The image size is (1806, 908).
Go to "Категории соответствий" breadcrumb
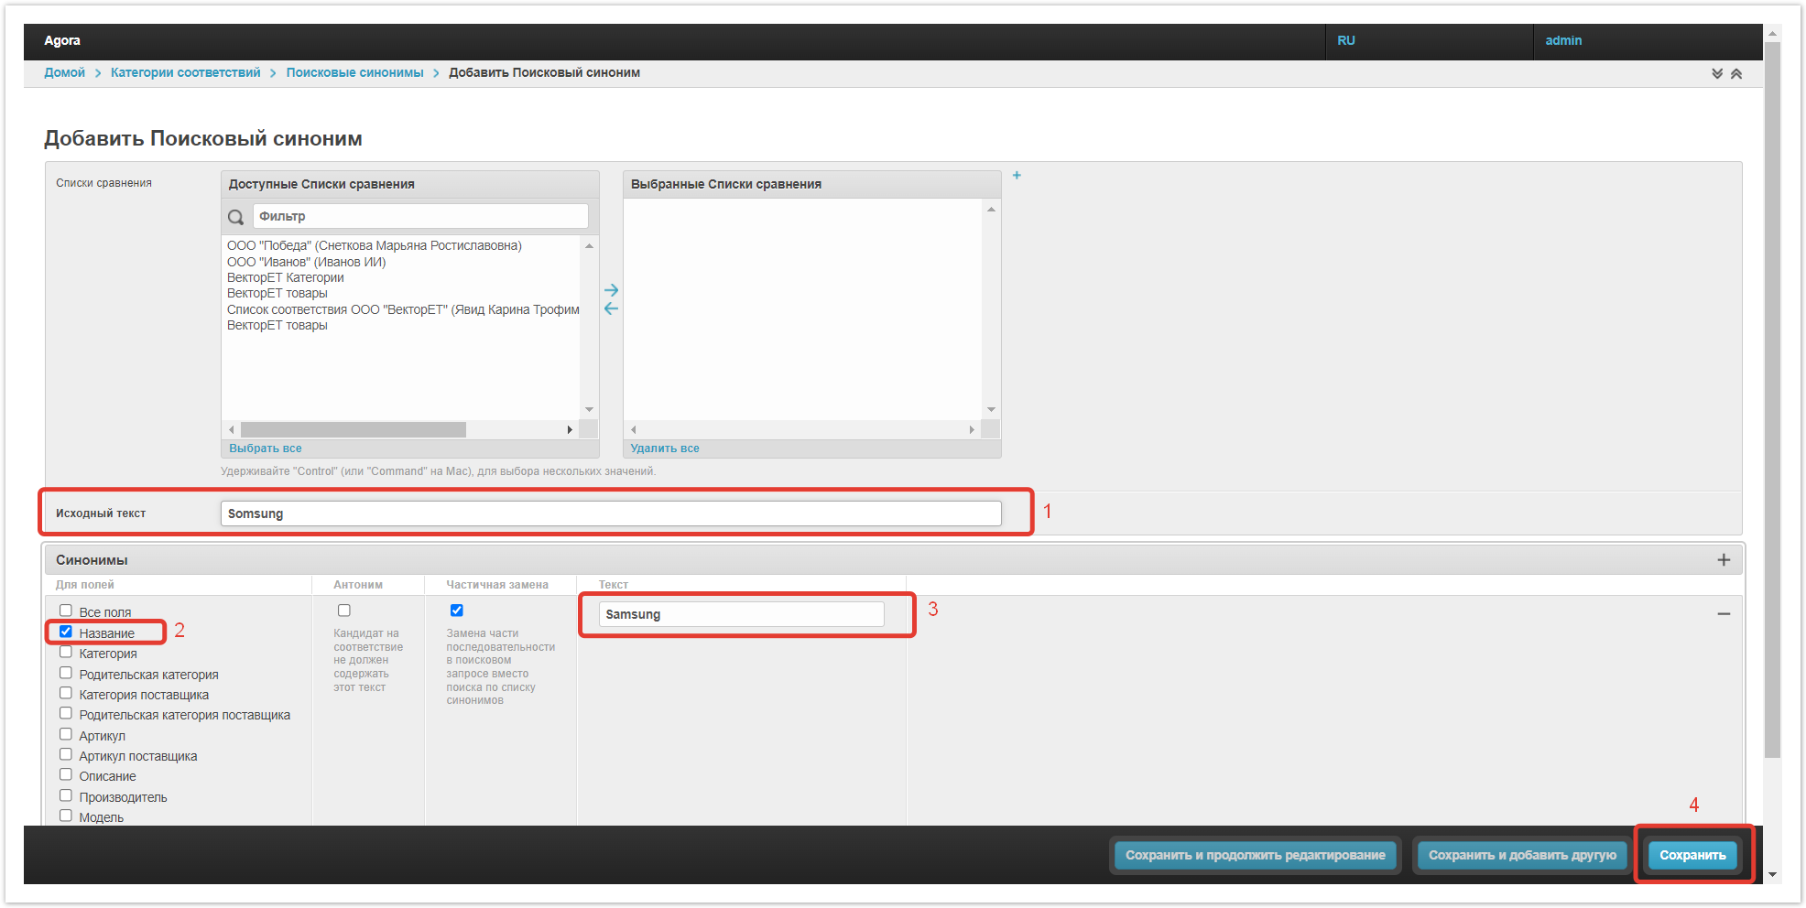pyautogui.click(x=185, y=73)
